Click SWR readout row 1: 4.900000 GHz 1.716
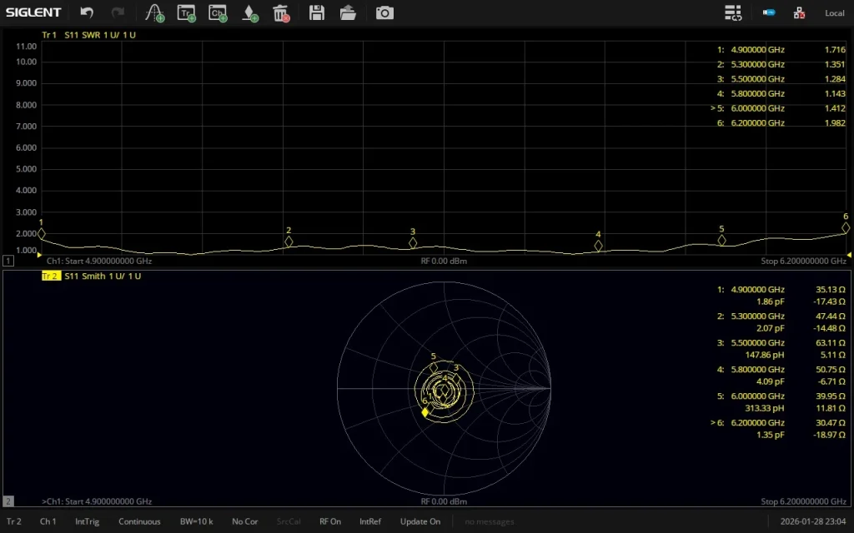This screenshot has width=854, height=533. point(781,49)
